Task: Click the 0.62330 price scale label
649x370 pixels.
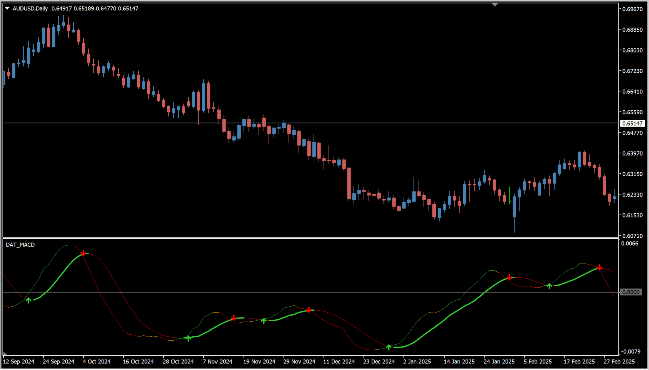Action: click(x=633, y=195)
